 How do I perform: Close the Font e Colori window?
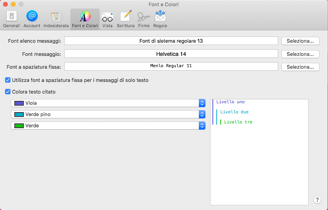click(x=5, y=4)
